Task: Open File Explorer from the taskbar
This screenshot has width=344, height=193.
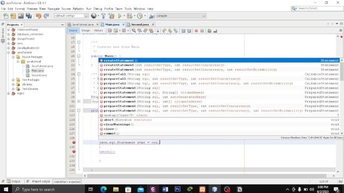Action: (x=116, y=189)
